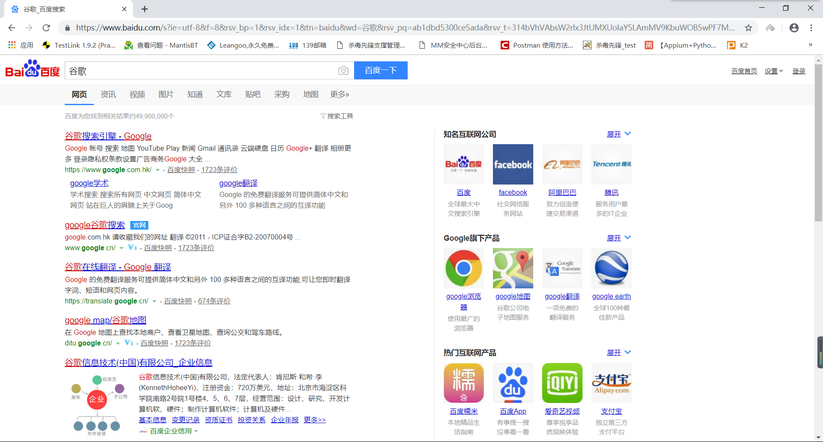Switch to 知道 tab
This screenshot has width=823, height=442.
195,94
